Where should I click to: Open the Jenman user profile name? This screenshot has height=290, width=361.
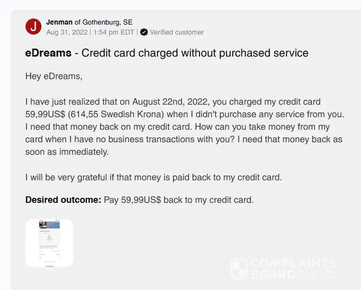point(59,22)
